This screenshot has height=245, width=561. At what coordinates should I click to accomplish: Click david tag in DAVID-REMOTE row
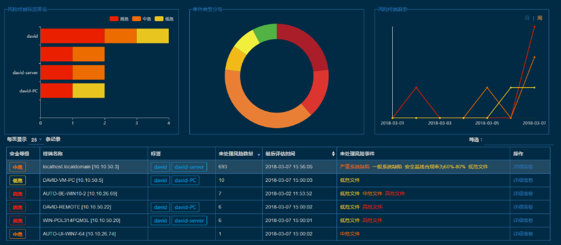160,207
